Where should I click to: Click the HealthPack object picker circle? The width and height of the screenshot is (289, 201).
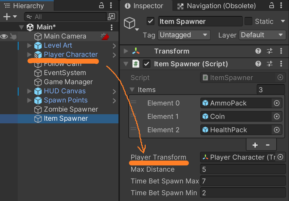(277, 130)
